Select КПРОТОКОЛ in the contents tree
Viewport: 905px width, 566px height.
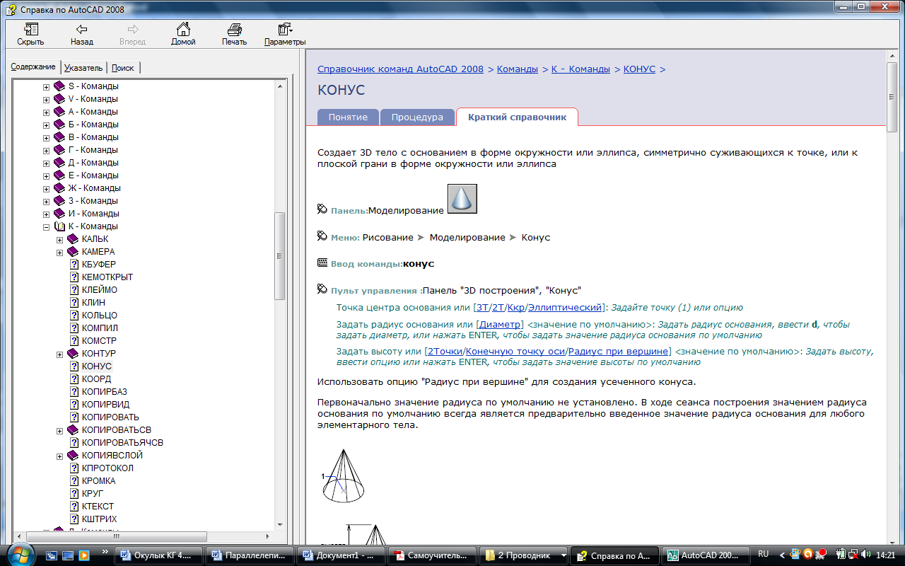click(x=107, y=468)
